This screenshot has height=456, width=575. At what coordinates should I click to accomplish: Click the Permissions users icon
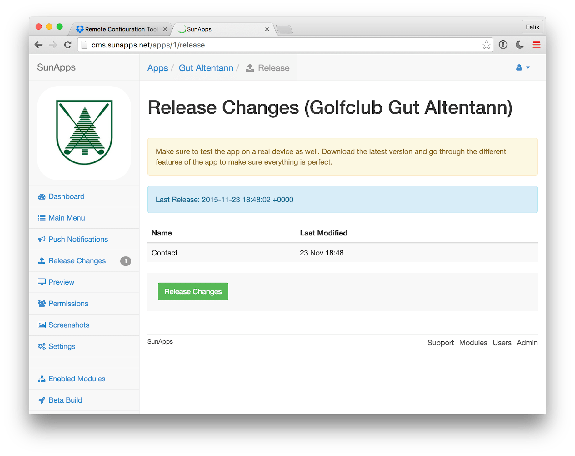tap(42, 304)
